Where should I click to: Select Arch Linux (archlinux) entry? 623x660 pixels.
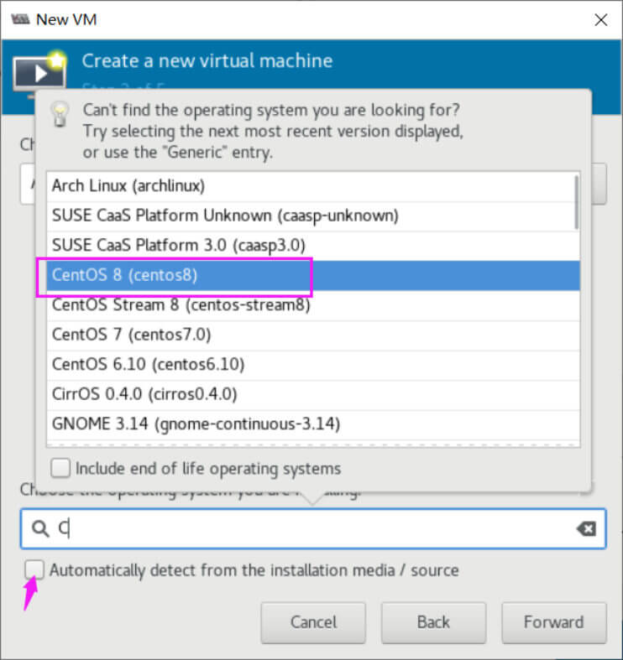pyautogui.click(x=313, y=186)
